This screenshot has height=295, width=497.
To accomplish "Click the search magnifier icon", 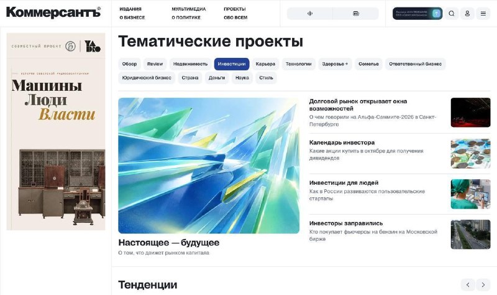I will pyautogui.click(x=452, y=13).
